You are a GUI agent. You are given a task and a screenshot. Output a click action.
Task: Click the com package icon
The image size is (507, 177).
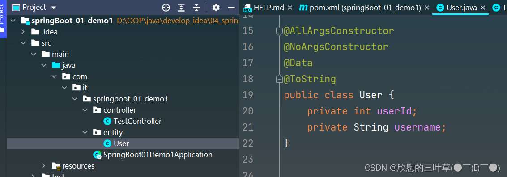66,76
